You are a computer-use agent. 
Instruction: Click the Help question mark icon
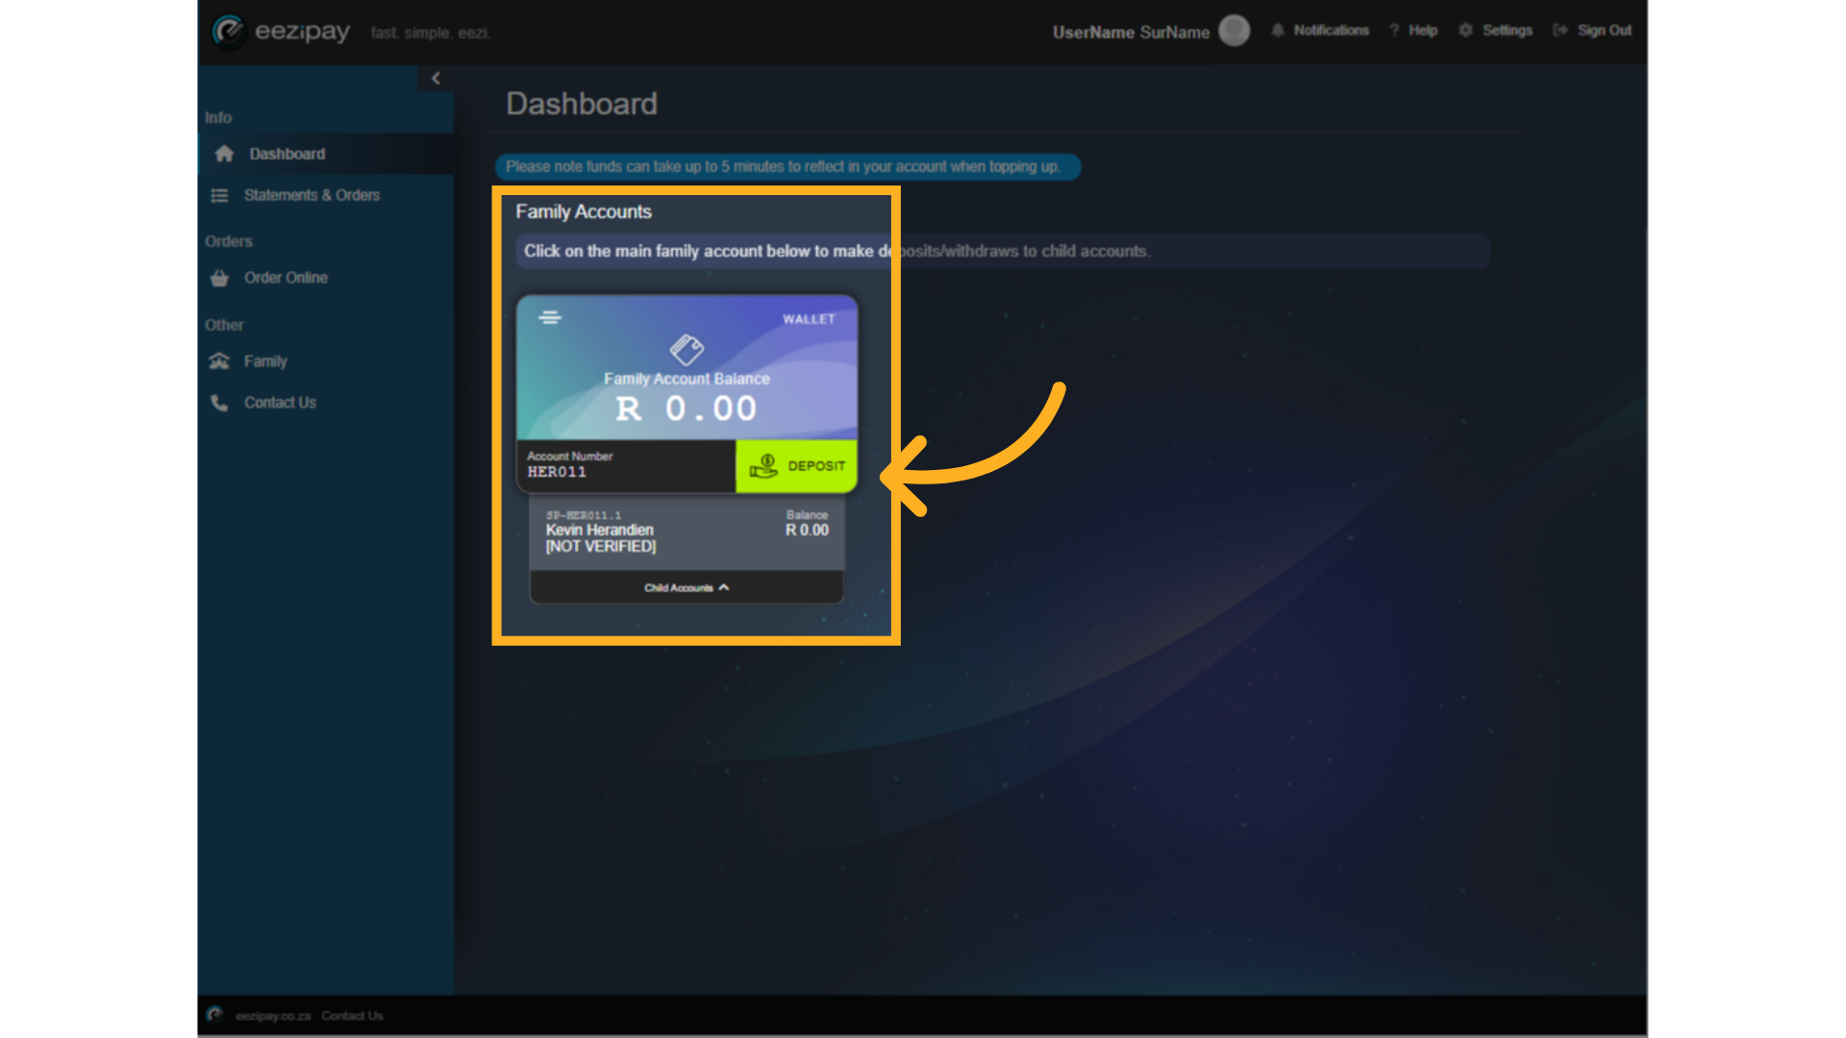pos(1394,31)
